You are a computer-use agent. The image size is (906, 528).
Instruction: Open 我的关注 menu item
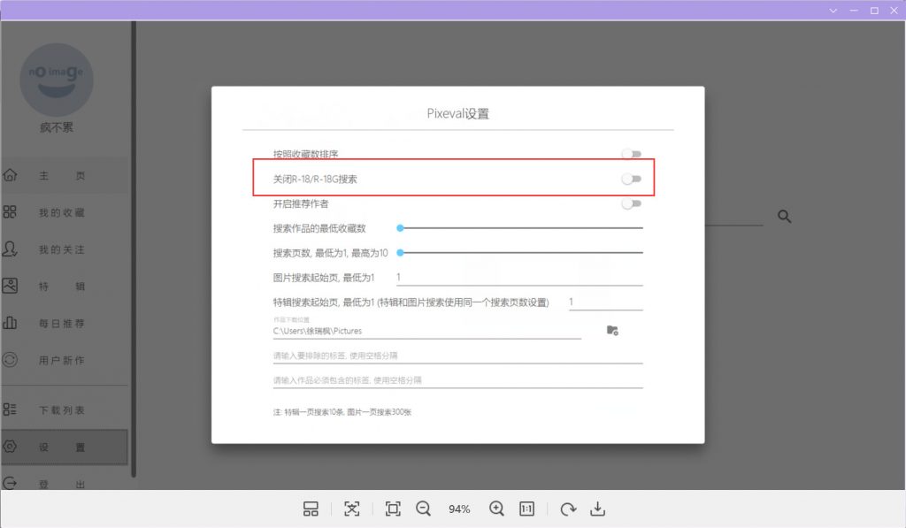point(62,249)
